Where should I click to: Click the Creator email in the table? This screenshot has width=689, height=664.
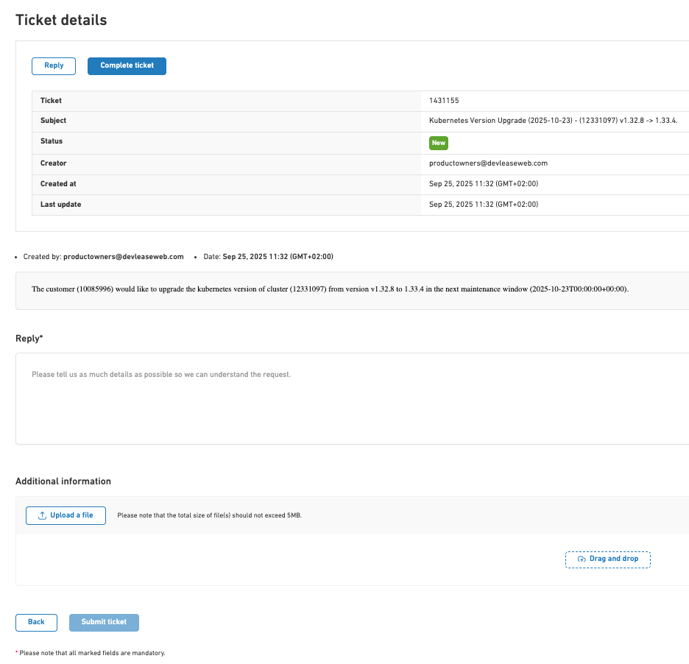click(488, 163)
